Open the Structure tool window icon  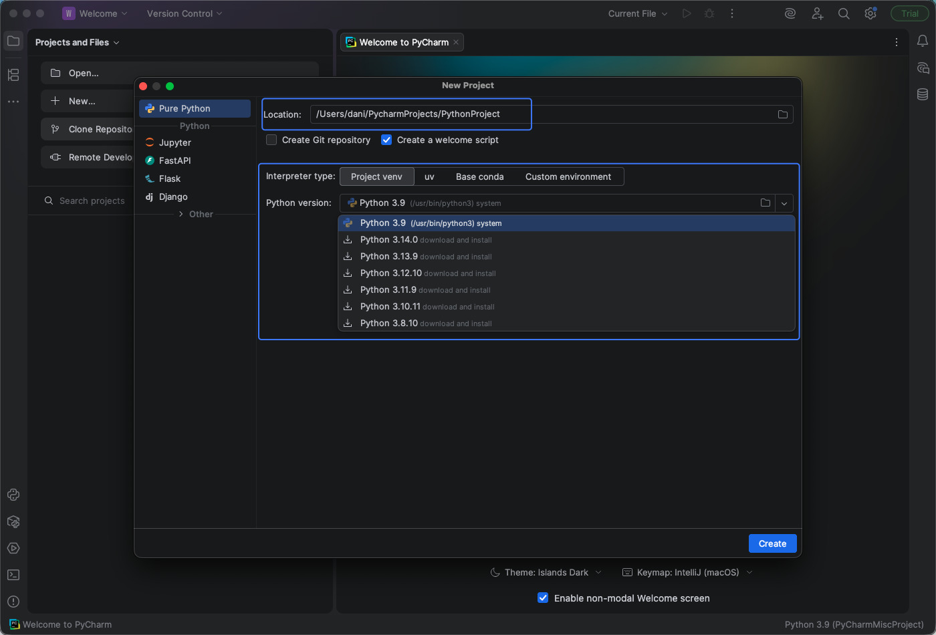pyautogui.click(x=13, y=75)
